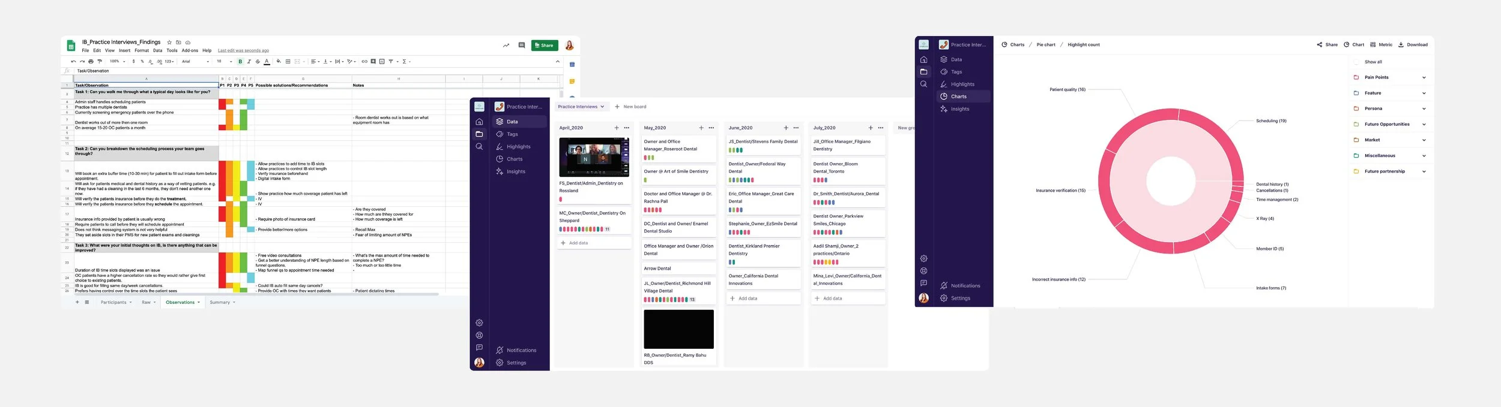Open the zoom 100% dropdown in Sheets
Image resolution: width=1501 pixels, height=407 pixels.
117,61
